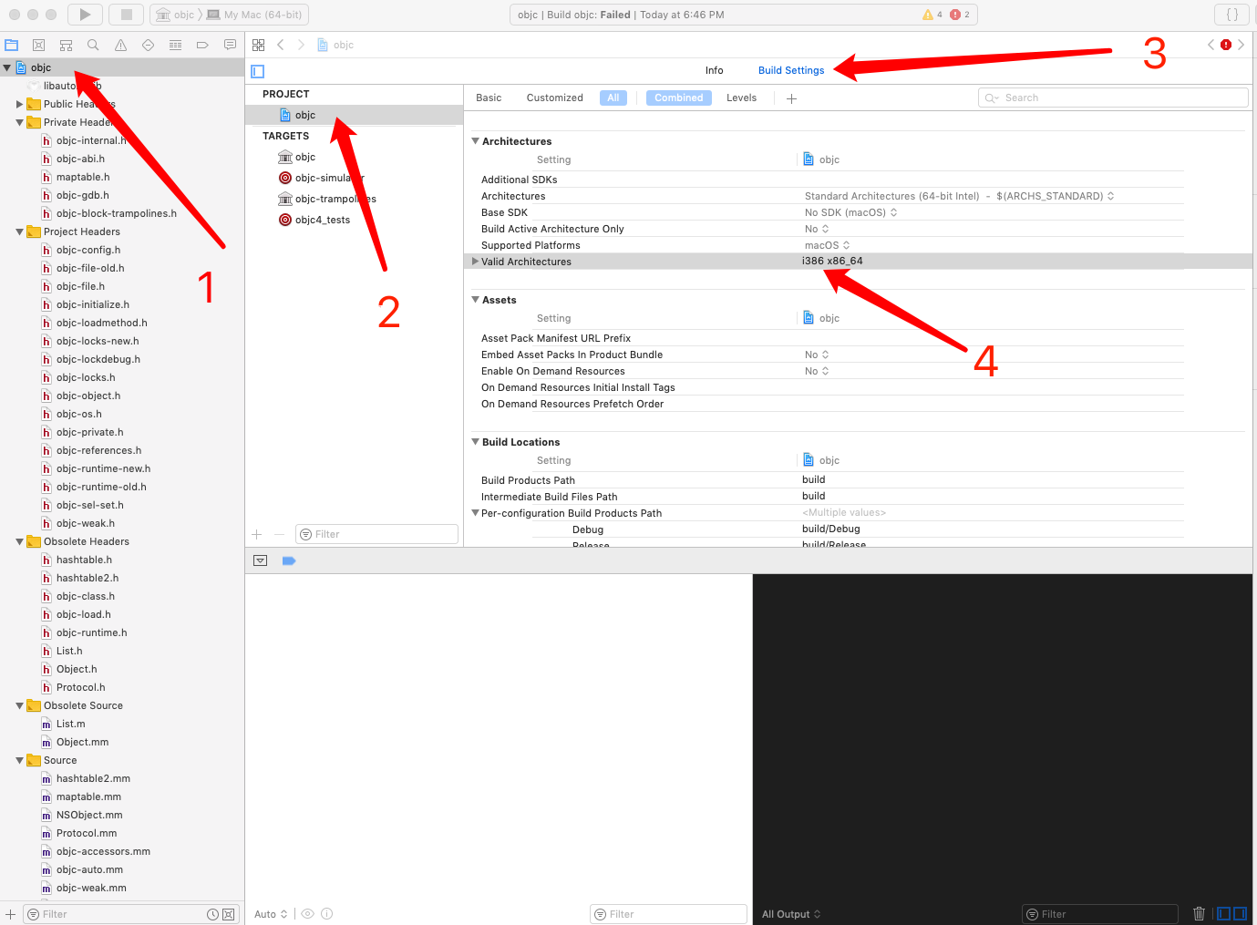The height and width of the screenshot is (925, 1257).
Task: Open the Breakpoint navigator icon
Action: (x=202, y=45)
